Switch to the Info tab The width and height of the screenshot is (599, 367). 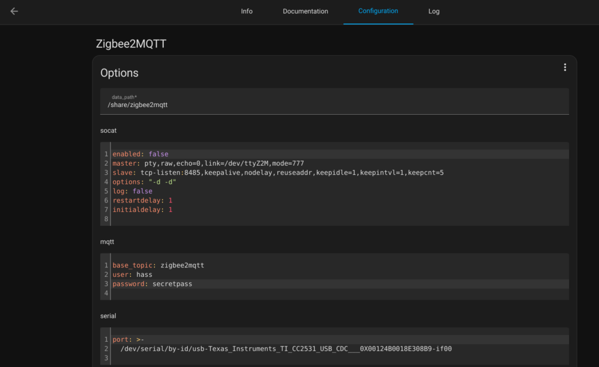pyautogui.click(x=247, y=12)
